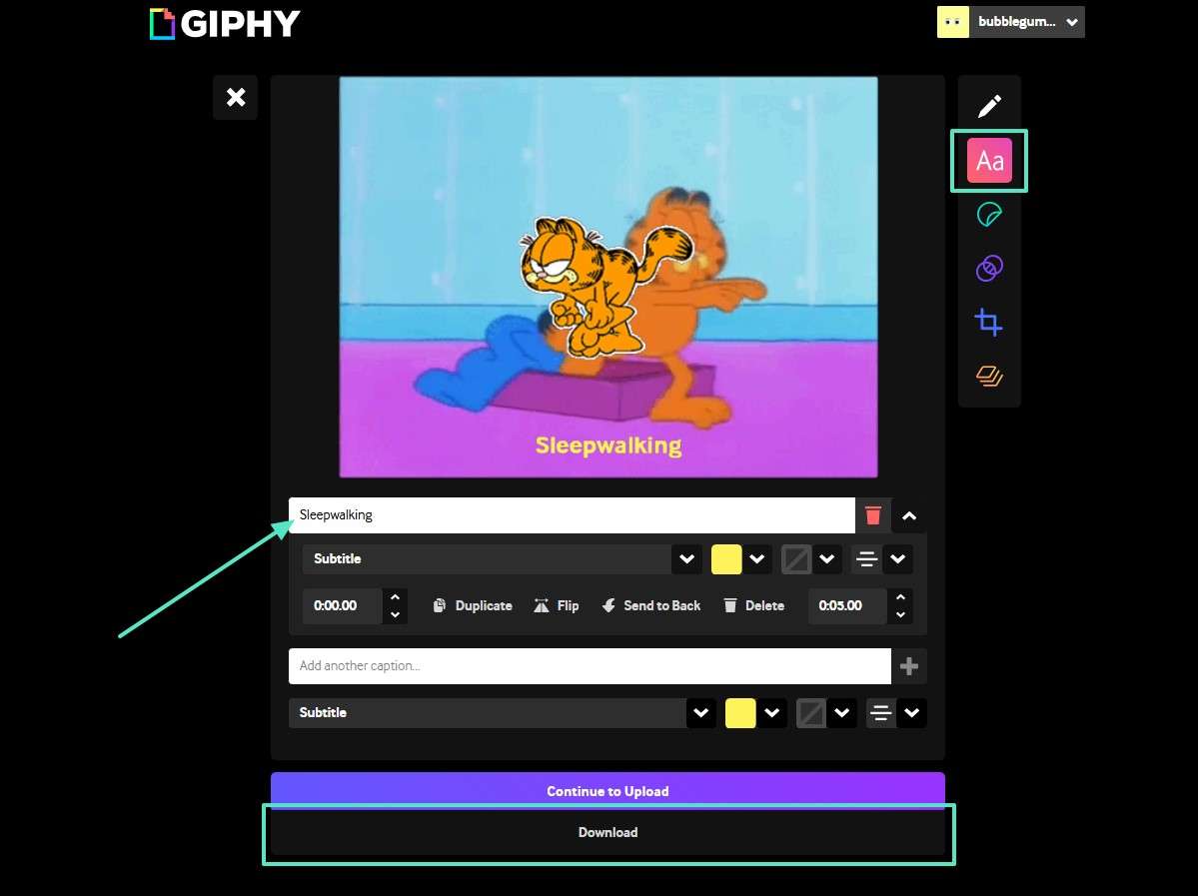Viewport: 1198px width, 896px height.
Task: Increase the caption start time
Action: click(x=395, y=596)
